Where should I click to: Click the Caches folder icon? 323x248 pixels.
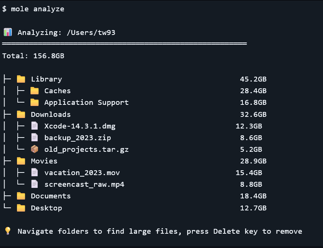click(x=35, y=91)
